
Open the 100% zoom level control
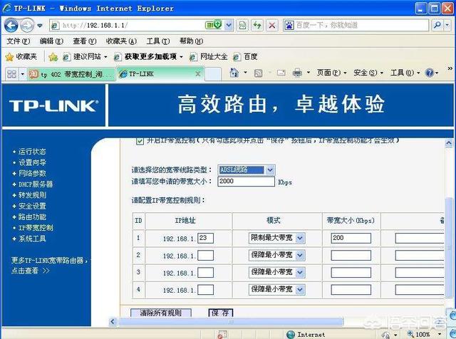pyautogui.click(x=425, y=334)
